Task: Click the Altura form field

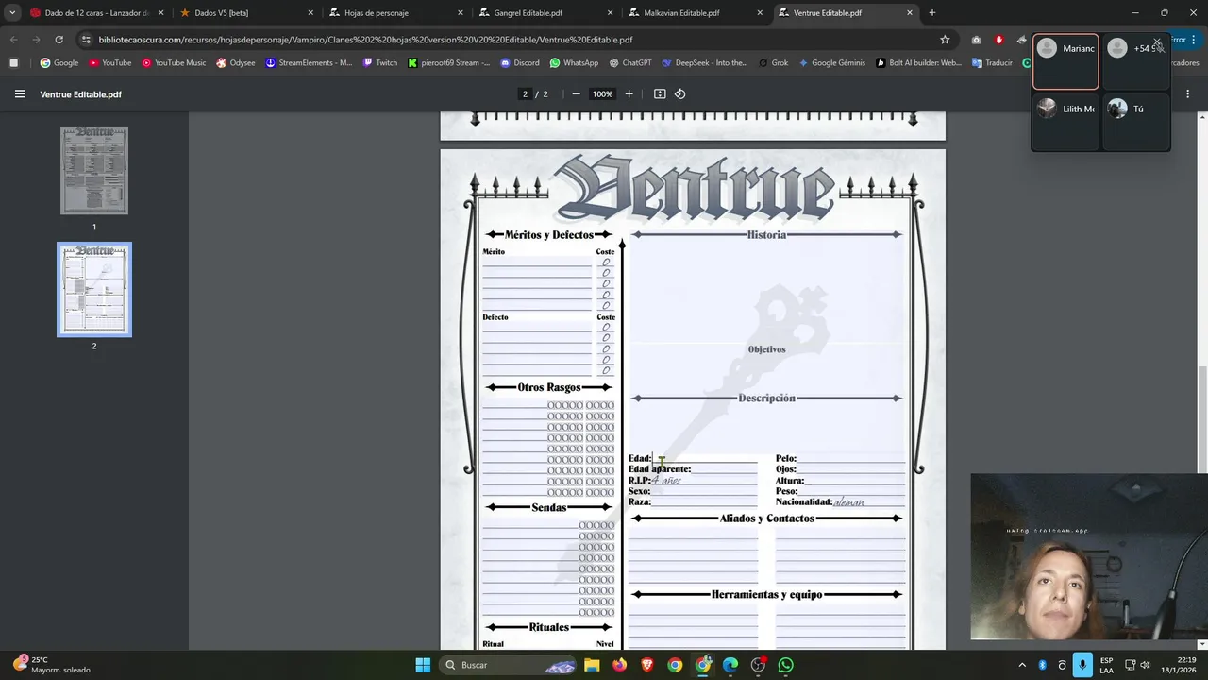Action: pyautogui.click(x=855, y=481)
